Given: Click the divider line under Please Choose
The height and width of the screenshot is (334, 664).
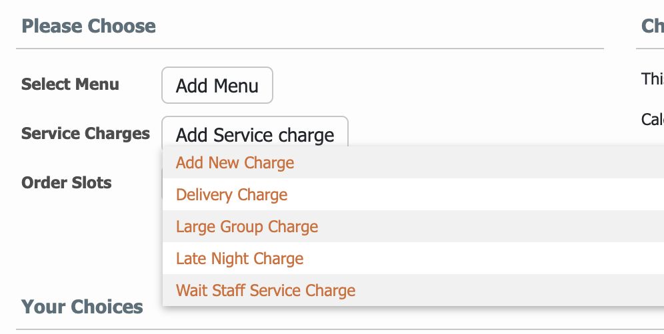Looking at the screenshot, I should click(310, 49).
